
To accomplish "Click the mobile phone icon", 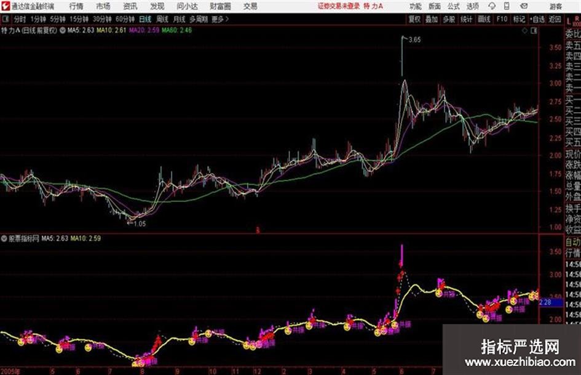I will click(507, 6).
